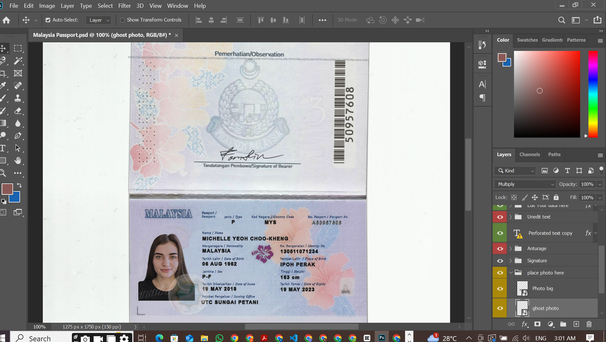Hide the Unedit text group
606x342 pixels.
[x=500, y=217]
